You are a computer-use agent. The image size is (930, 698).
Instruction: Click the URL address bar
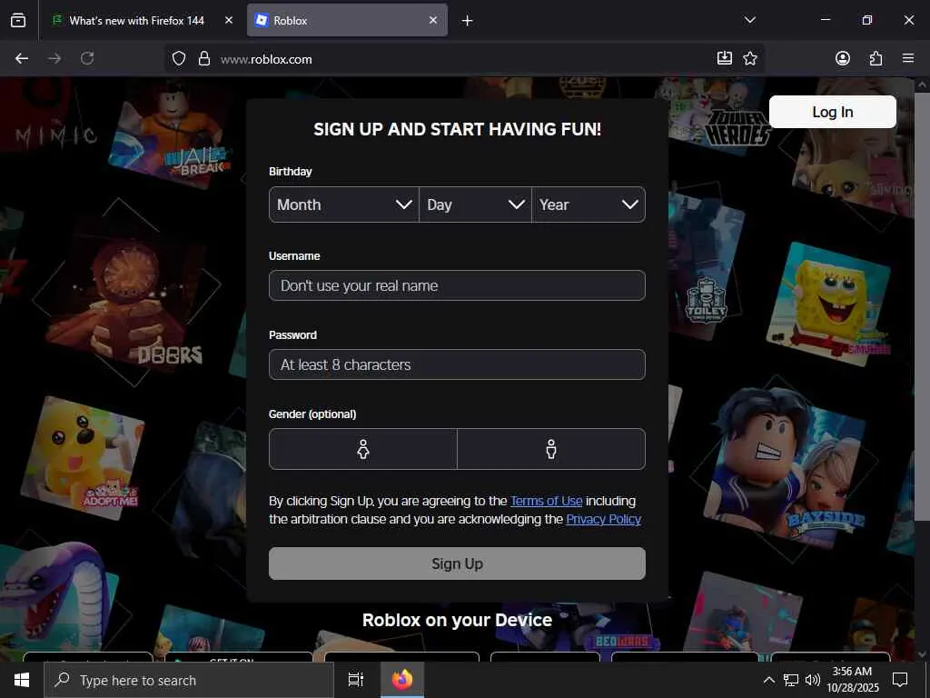pos(462,59)
